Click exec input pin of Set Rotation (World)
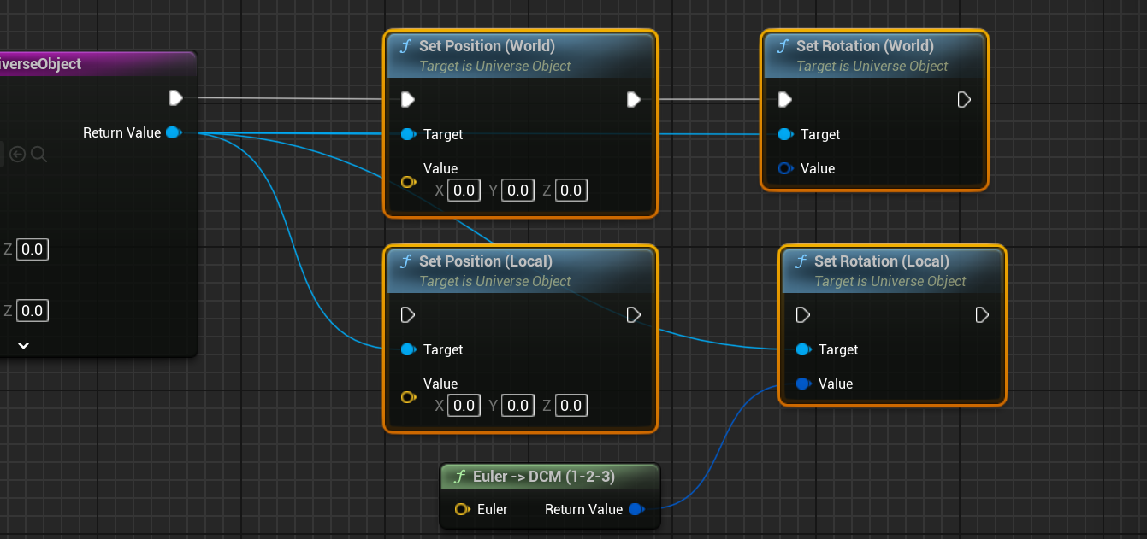This screenshot has height=539, width=1147. pyautogui.click(x=784, y=100)
